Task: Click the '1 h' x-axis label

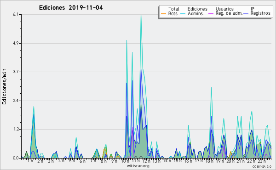Action: tap(30, 161)
